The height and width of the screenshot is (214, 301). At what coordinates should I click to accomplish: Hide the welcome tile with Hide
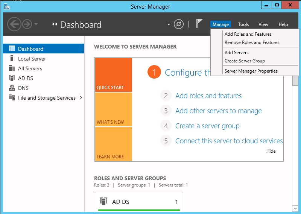point(271,151)
